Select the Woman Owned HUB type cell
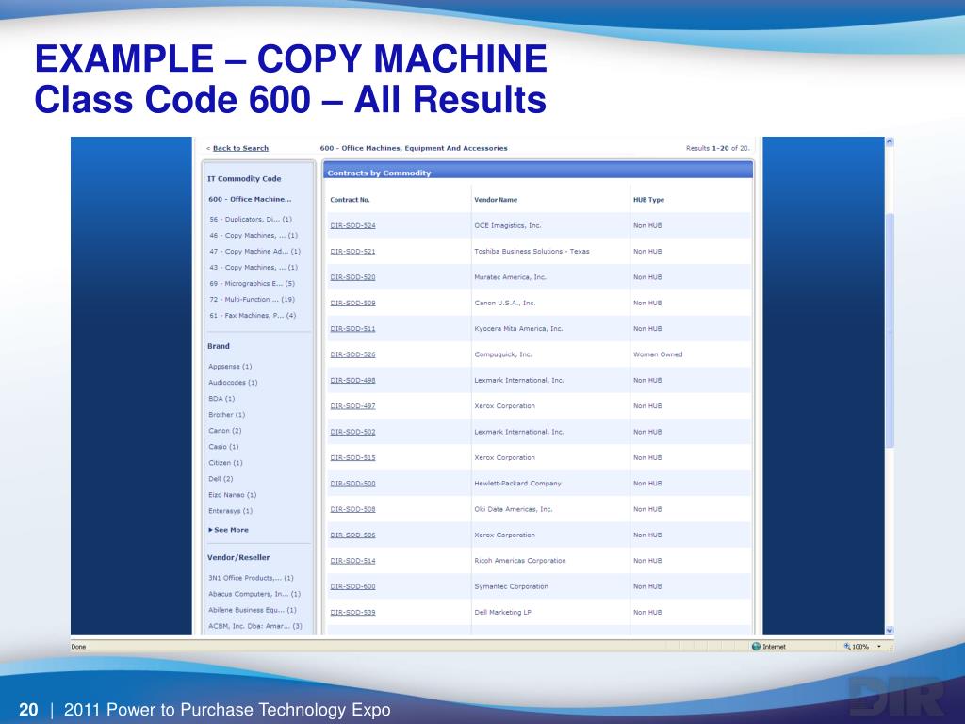The image size is (965, 724). pyautogui.click(x=658, y=354)
